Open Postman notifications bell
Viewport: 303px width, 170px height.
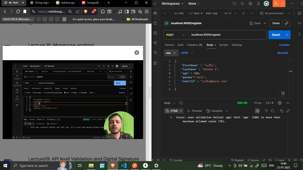click(258, 4)
